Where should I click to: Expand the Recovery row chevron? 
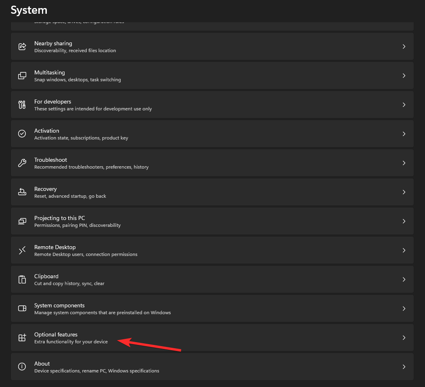click(x=404, y=192)
